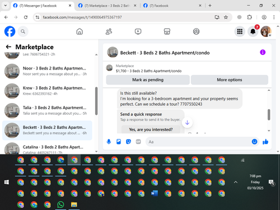Open the Chrome three-dot menu

[274, 17]
